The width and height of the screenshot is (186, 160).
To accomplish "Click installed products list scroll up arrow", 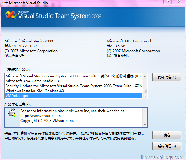I will click(x=145, y=76).
